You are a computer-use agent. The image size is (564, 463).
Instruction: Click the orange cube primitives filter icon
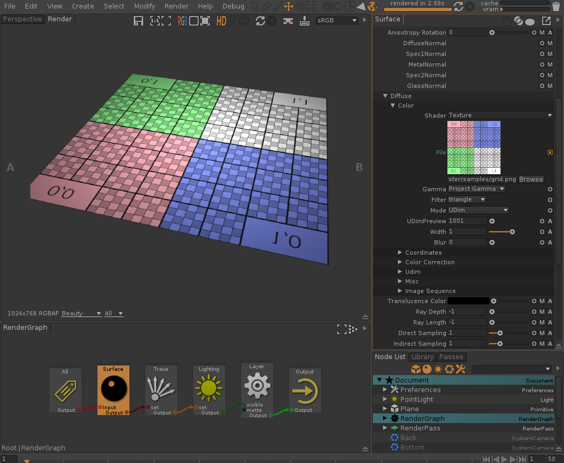[x=415, y=369]
